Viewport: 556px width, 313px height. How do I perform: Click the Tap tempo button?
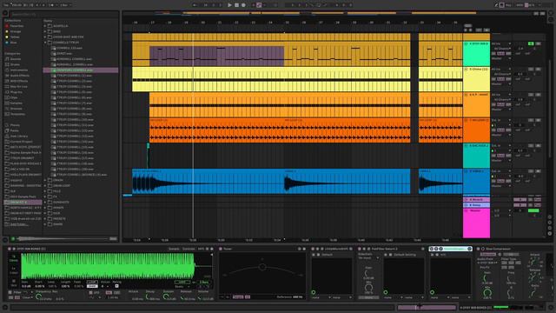coord(6,5)
